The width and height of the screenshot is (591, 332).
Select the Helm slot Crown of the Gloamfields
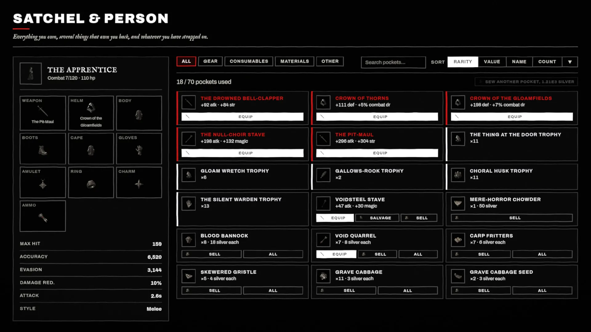(x=91, y=113)
